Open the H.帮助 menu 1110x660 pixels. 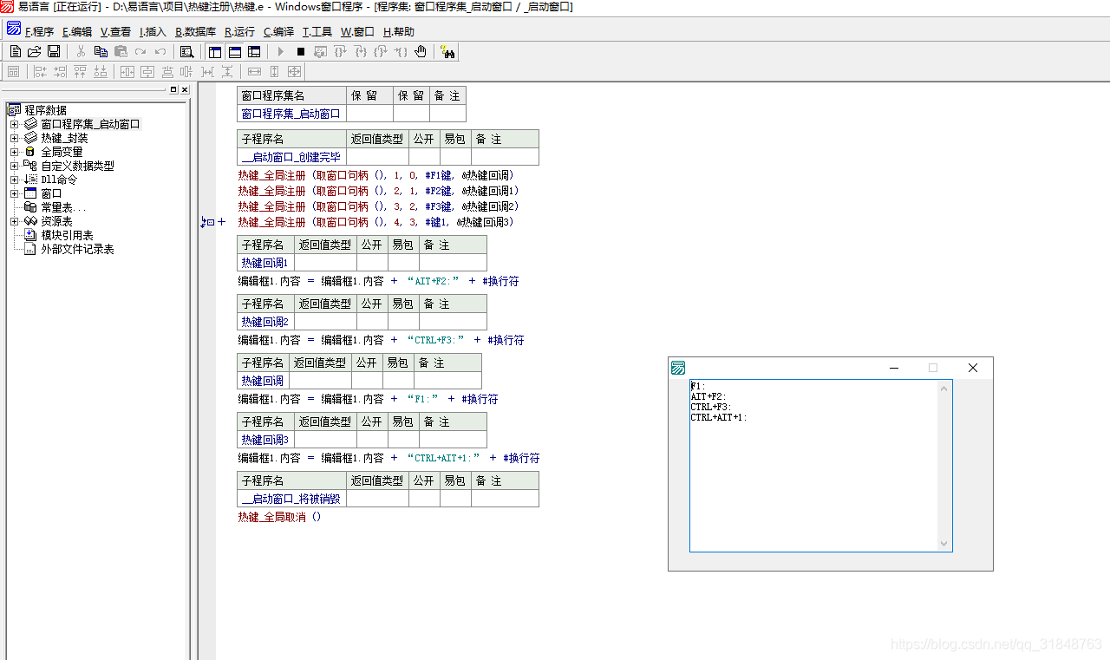(x=399, y=31)
